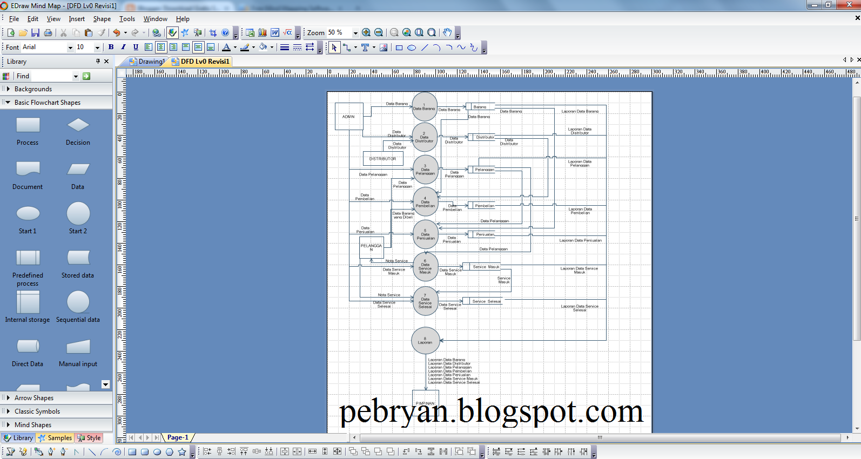Image resolution: width=861 pixels, height=459 pixels.
Task: Switch to the Samples panel tab
Action: coord(55,438)
